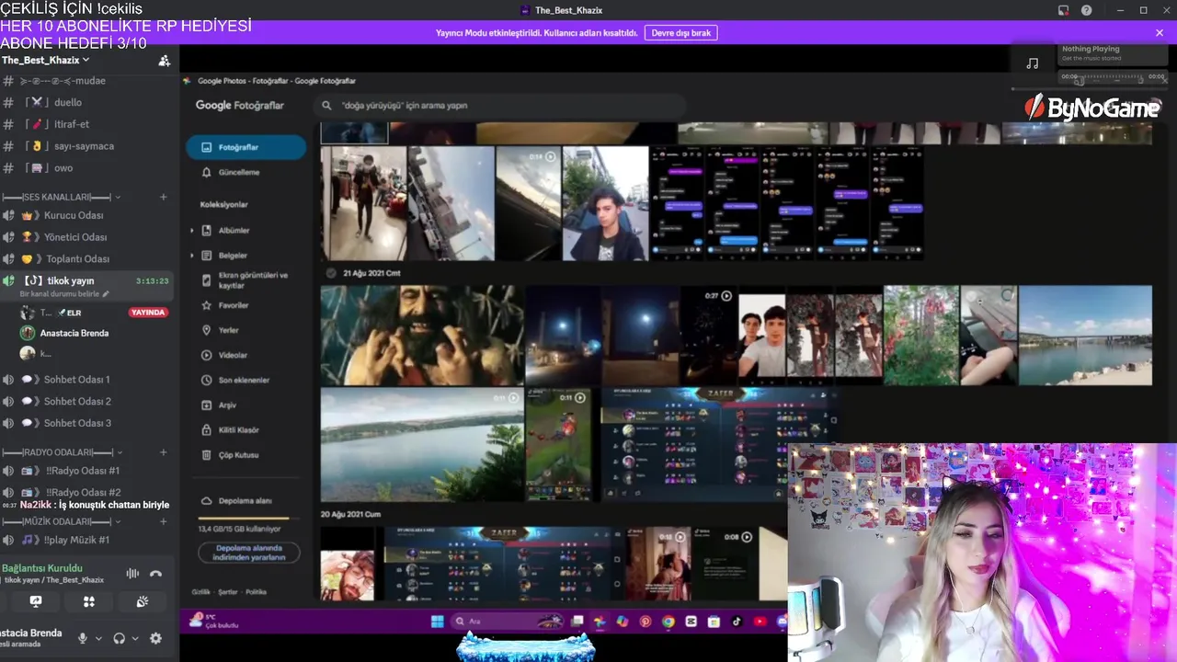Add channel to RADYO ODALARI category
1177x662 pixels.
tap(164, 452)
